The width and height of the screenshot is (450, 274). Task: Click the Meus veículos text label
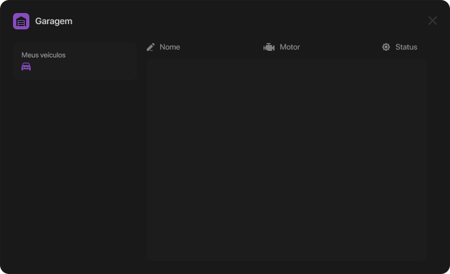44,55
